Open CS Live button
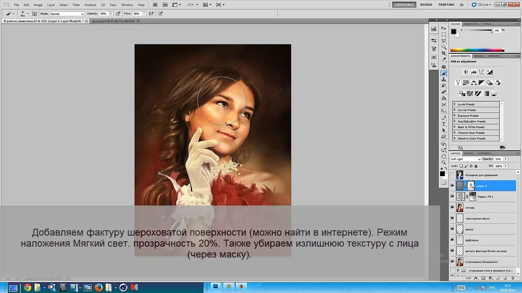 click(482, 5)
